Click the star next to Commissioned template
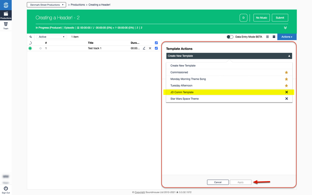312x195 pixels. (x=286, y=72)
